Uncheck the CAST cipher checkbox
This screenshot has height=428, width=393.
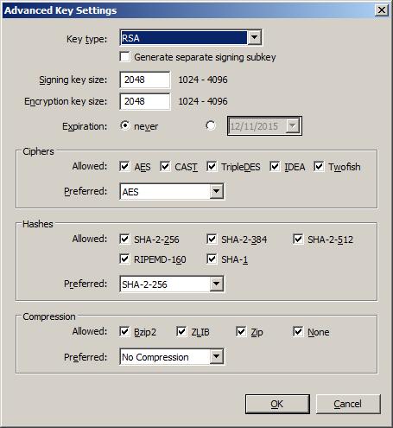point(165,166)
